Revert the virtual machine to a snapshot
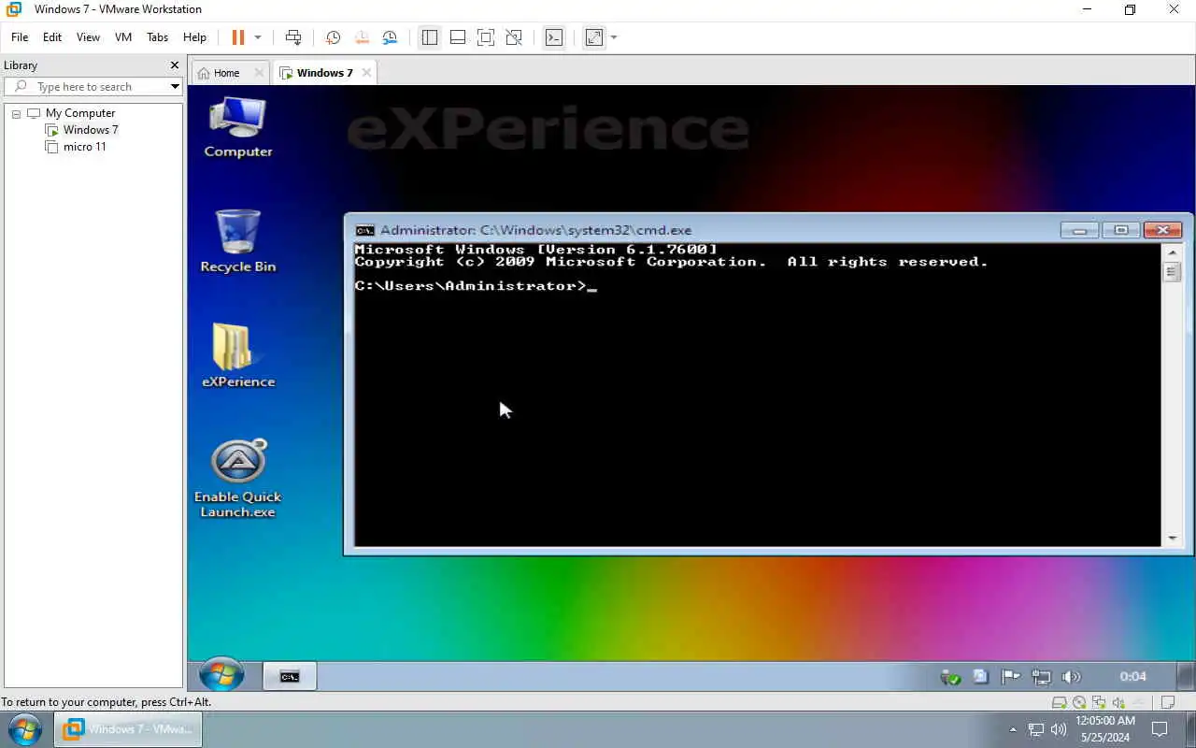This screenshot has width=1196, height=748. pos(362,37)
